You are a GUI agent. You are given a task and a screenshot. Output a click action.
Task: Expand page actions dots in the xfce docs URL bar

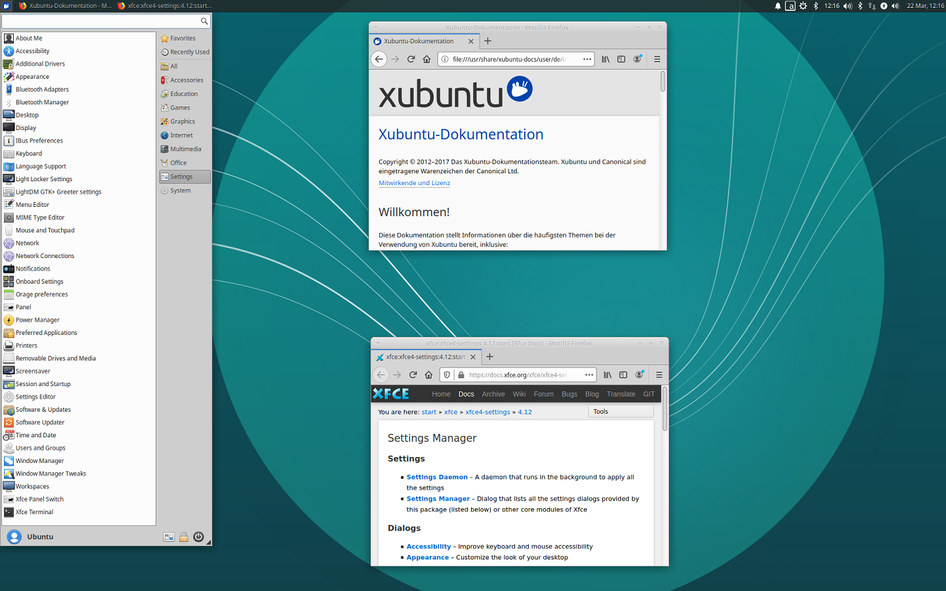(x=589, y=375)
